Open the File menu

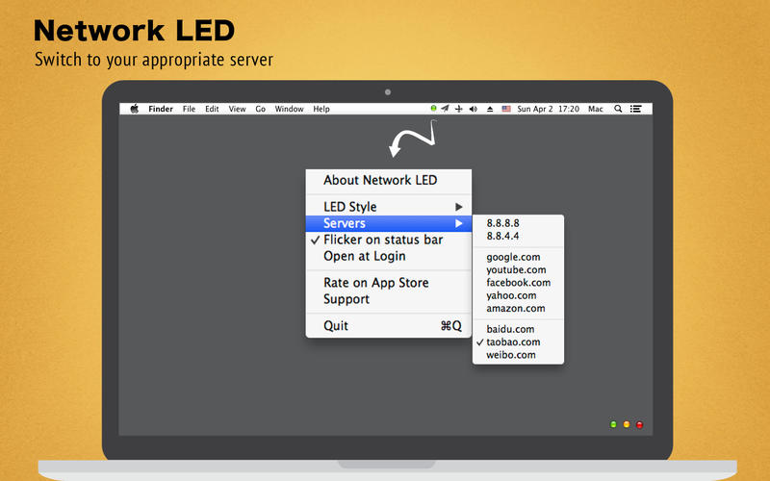189,109
